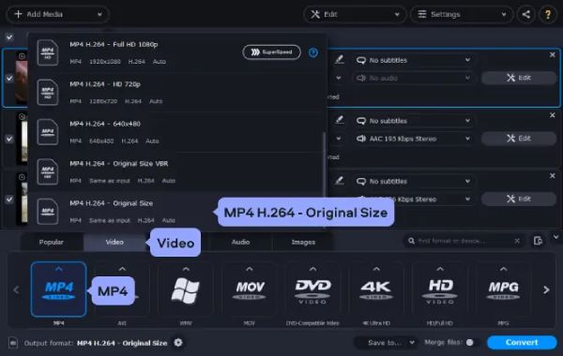Click Edit button for AAC 195 Kbps file

point(519,139)
